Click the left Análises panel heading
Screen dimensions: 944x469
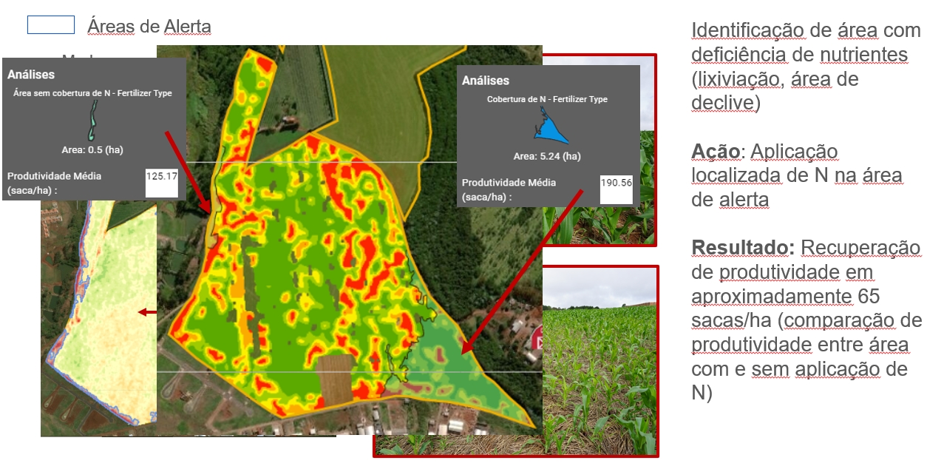31,75
